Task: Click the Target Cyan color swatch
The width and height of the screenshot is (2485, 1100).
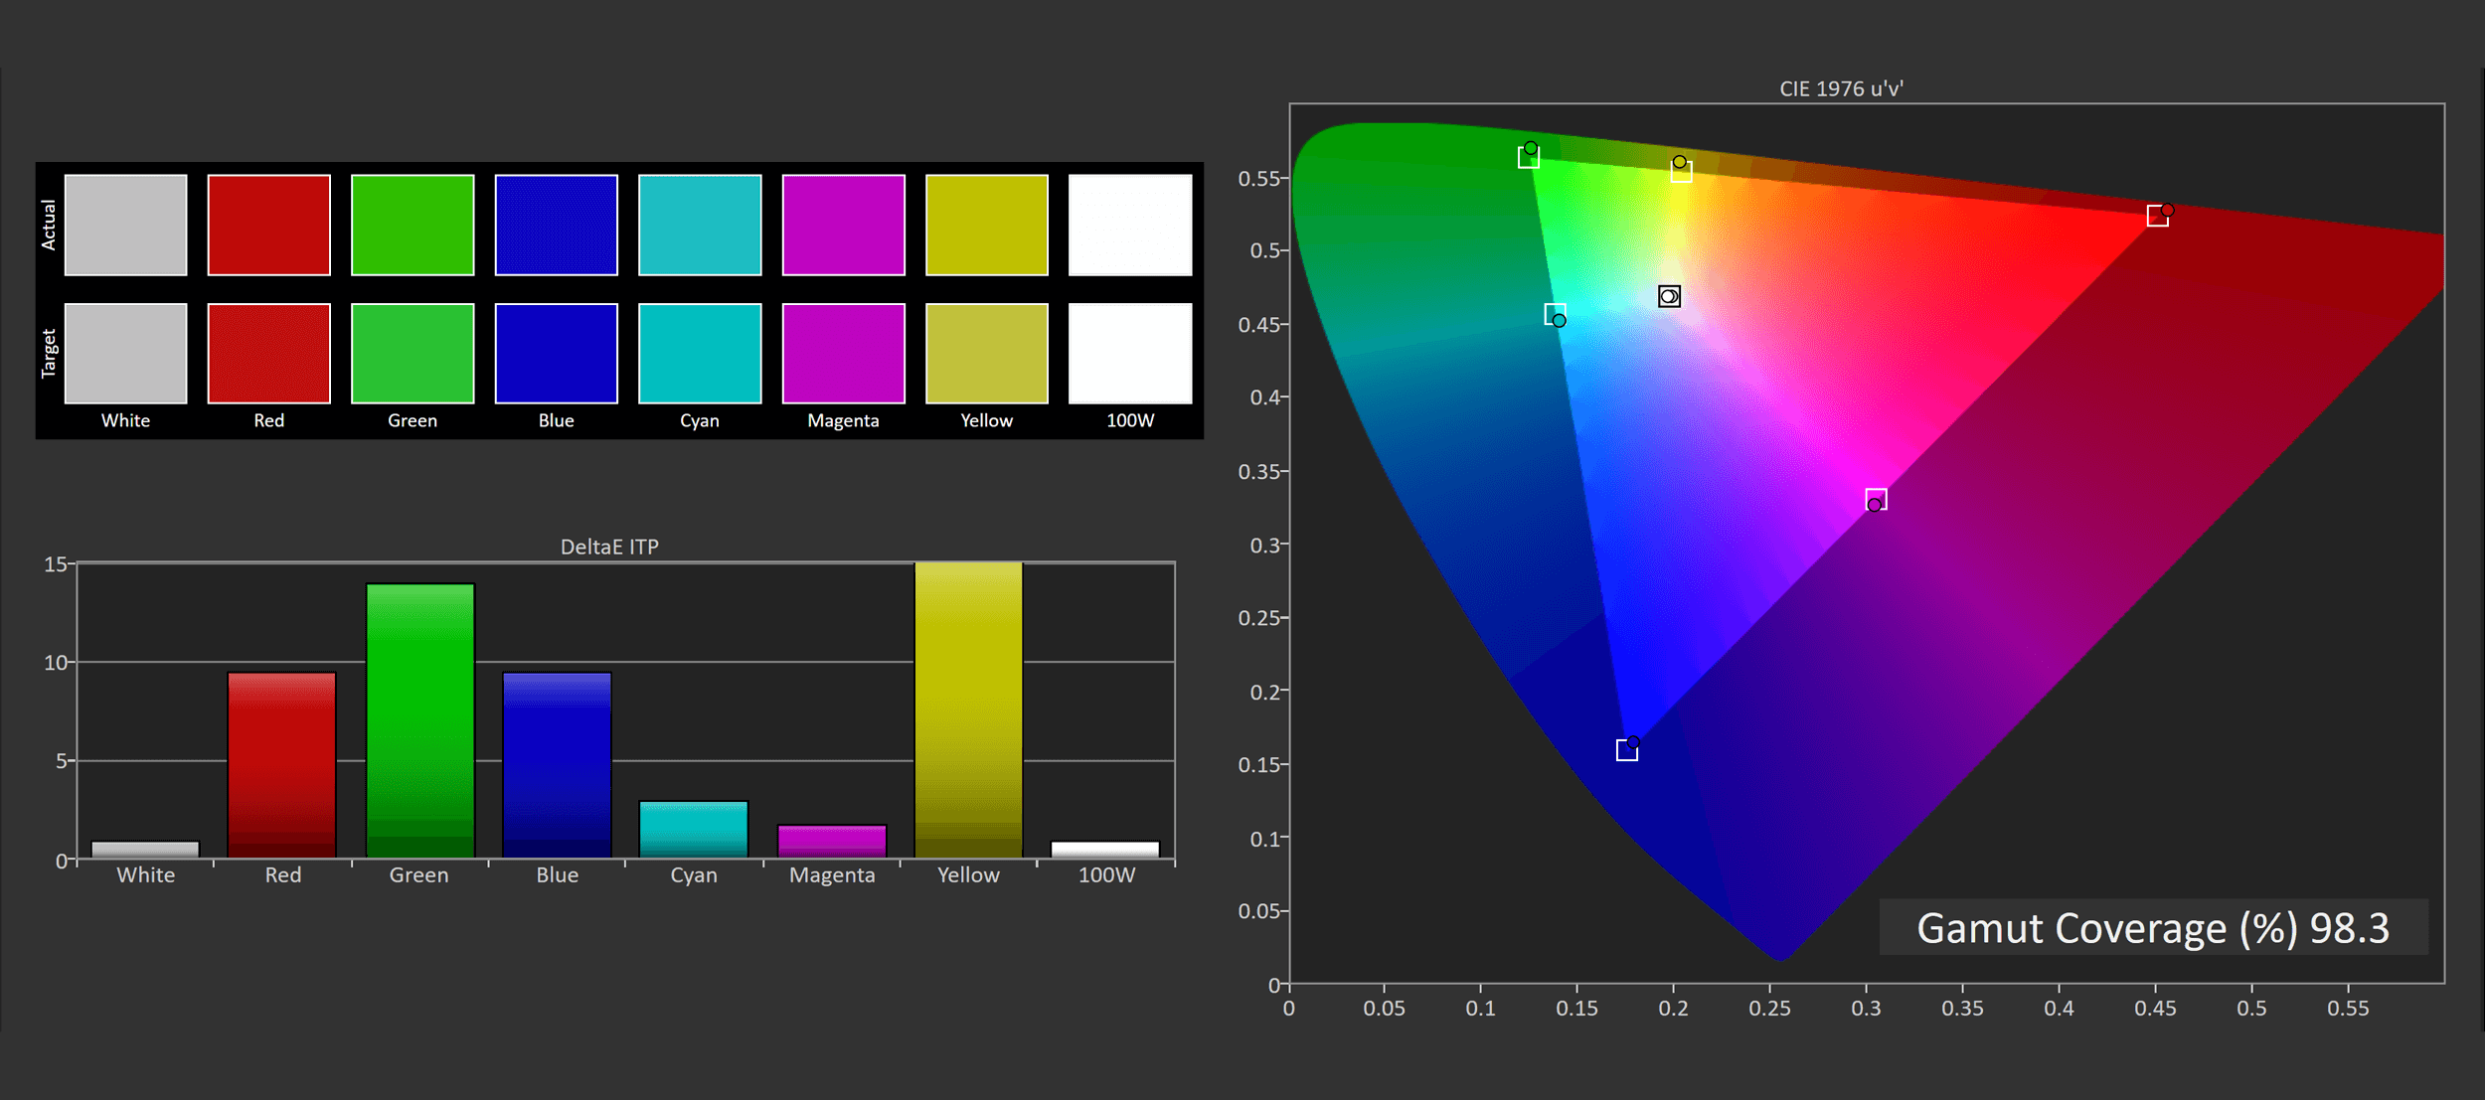Action: tap(700, 353)
